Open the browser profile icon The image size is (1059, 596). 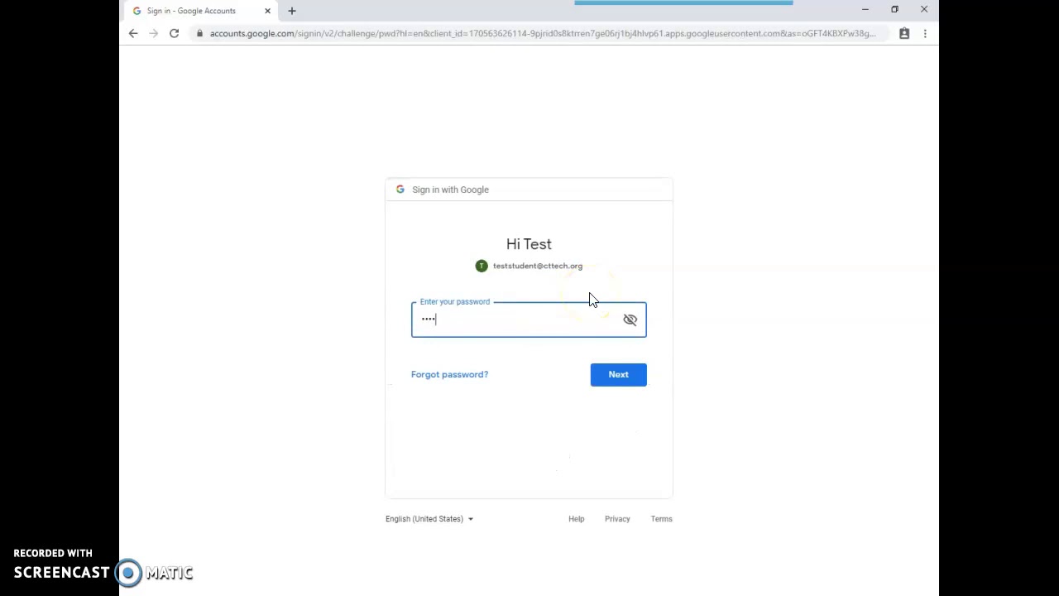(x=904, y=33)
